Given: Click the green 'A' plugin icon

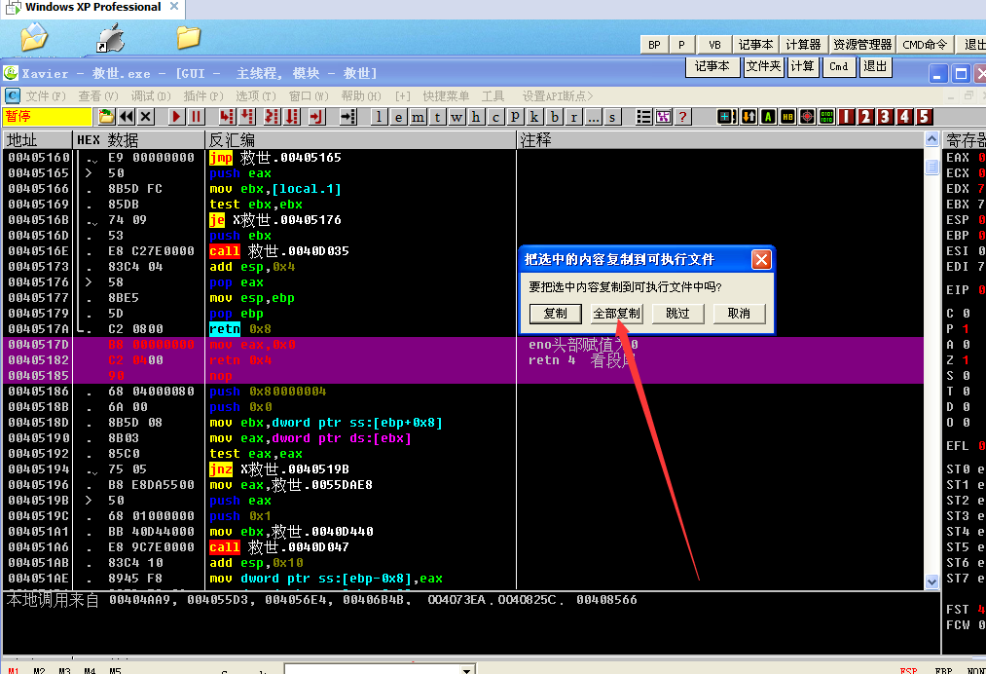Looking at the screenshot, I should coord(768,117).
